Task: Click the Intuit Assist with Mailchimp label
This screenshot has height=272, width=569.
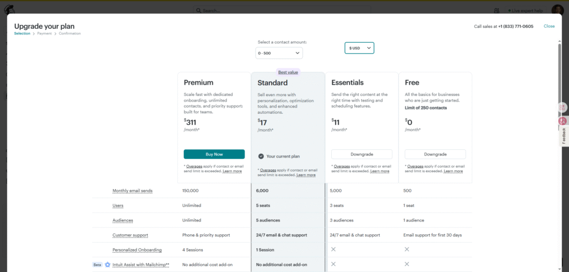Action: click(141, 265)
